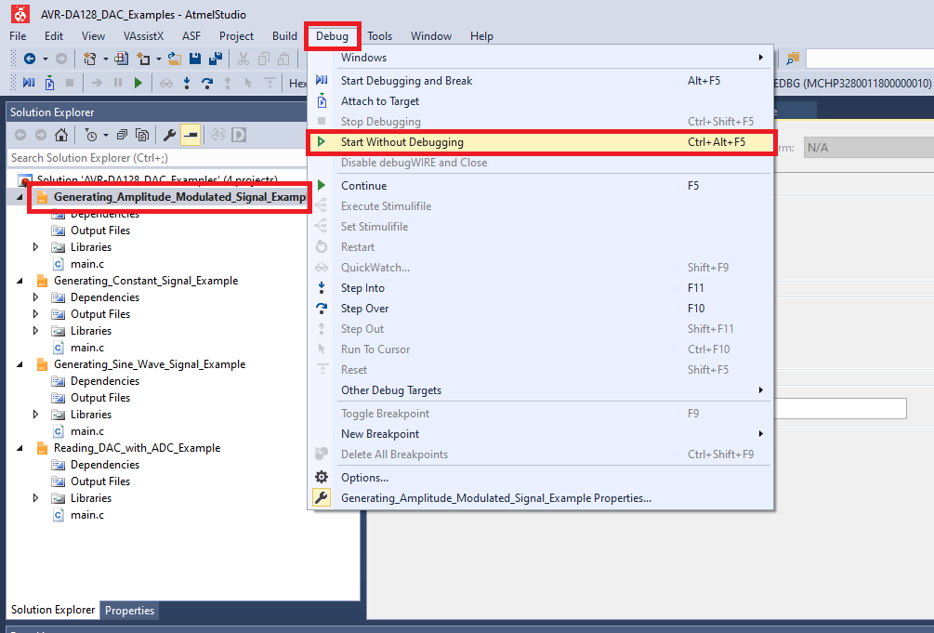Open the ASF menu
This screenshot has width=934, height=633.
(x=191, y=36)
